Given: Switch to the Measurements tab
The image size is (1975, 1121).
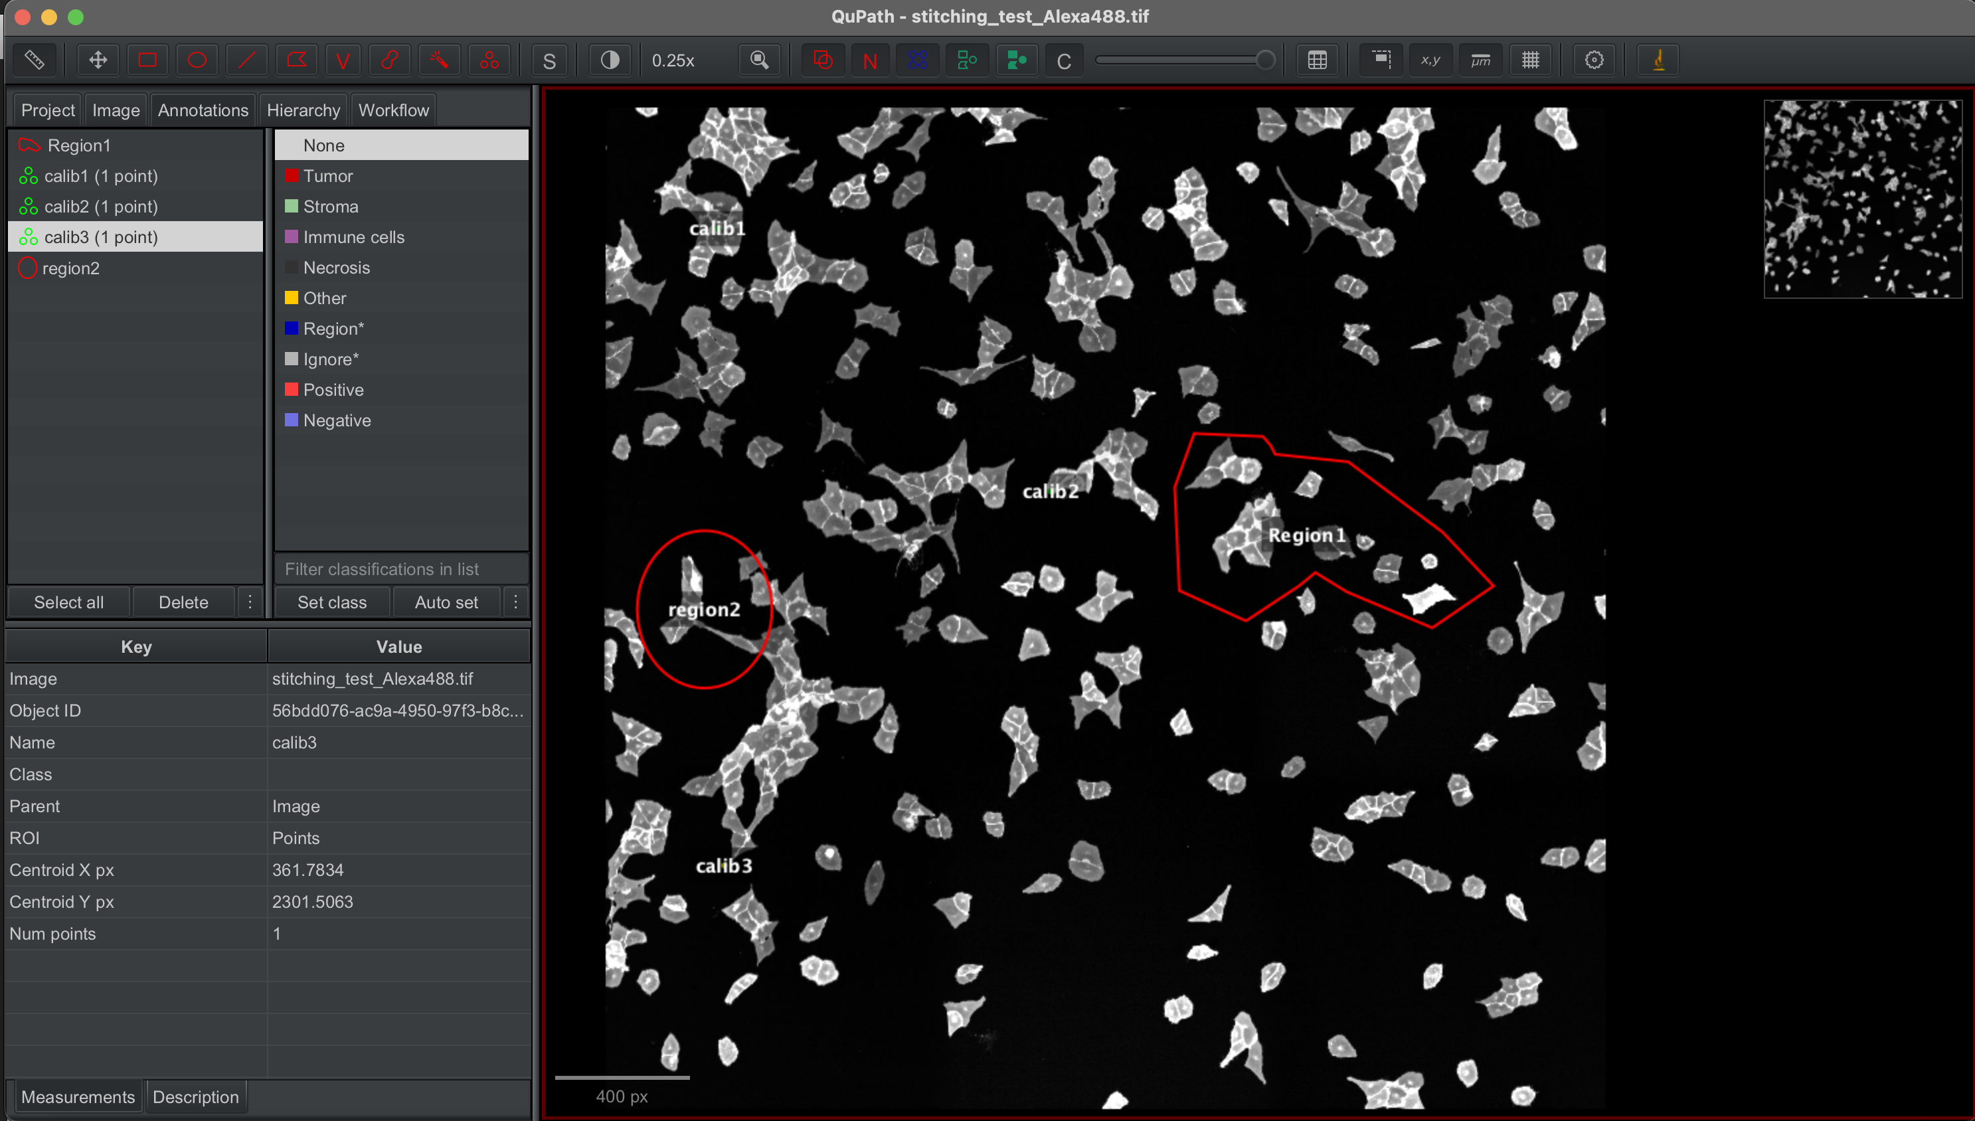Looking at the screenshot, I should pyautogui.click(x=78, y=1096).
